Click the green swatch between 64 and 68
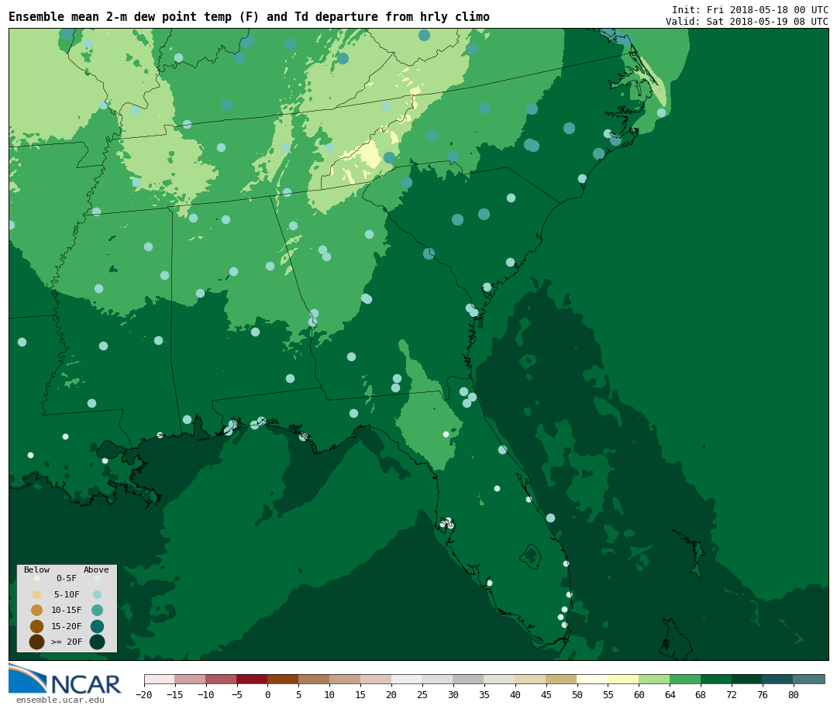837x709 pixels. [x=685, y=679]
